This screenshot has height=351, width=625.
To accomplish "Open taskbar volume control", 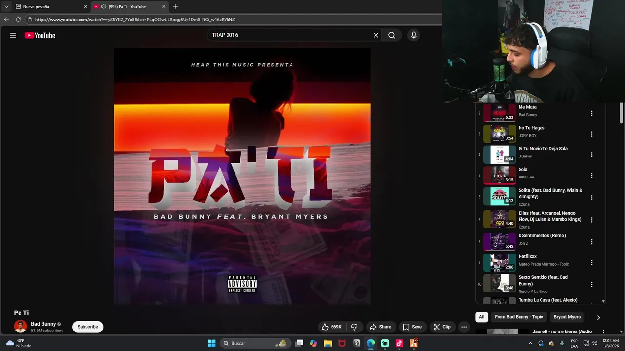I will point(594,343).
